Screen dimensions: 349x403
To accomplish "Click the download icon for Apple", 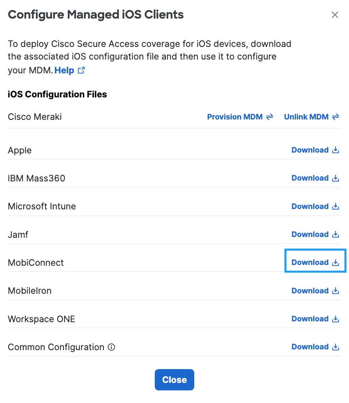I will pyautogui.click(x=335, y=150).
